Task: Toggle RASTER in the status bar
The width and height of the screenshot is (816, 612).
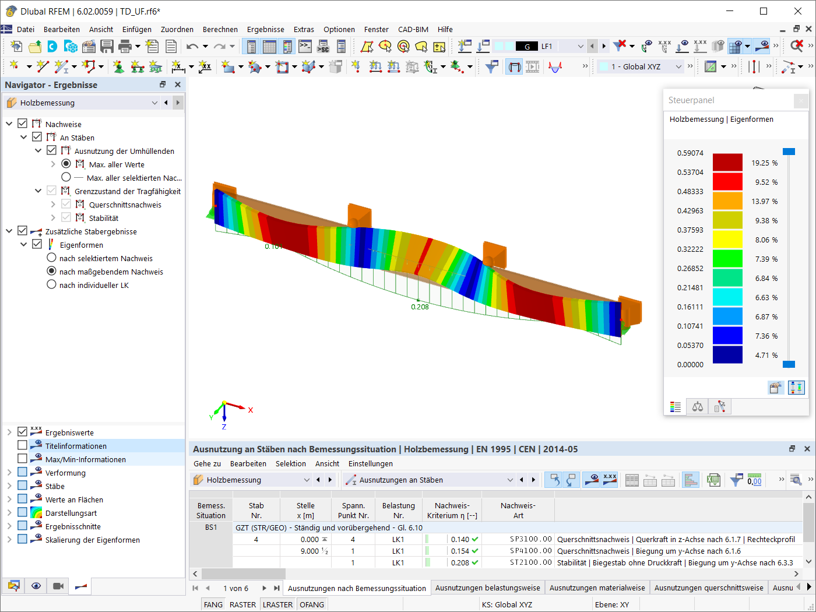Action: (x=242, y=604)
